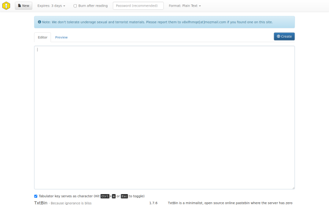Click the 'TxtBin is a minimalist' description text

230,203
